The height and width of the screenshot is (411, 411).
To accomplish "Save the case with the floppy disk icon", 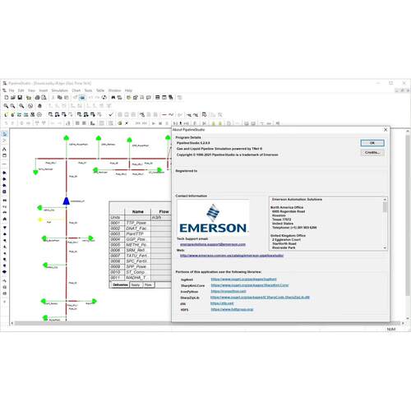I will pyautogui.click(x=20, y=97).
